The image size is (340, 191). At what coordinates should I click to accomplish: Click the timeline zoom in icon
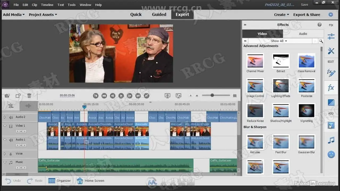235,95
